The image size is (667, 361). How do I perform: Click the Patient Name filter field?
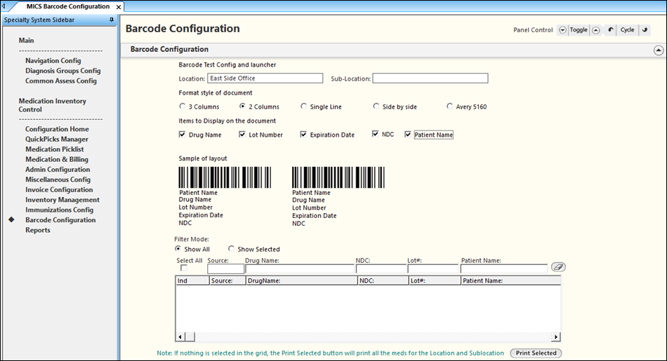504,269
